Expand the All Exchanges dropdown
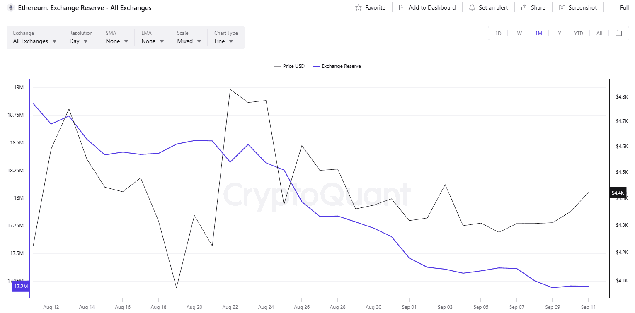Screen dimensions: 635x313 click(x=35, y=41)
